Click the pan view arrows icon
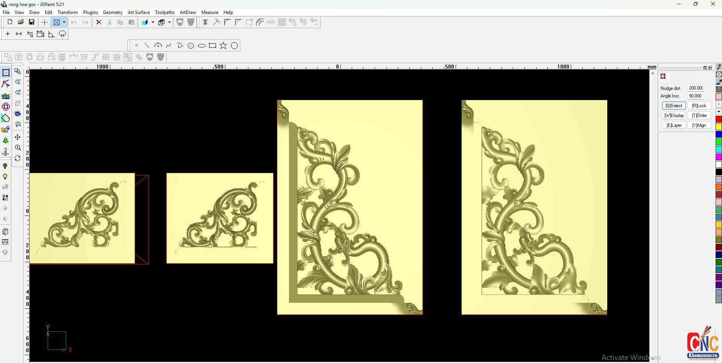The image size is (722, 363). [18, 137]
